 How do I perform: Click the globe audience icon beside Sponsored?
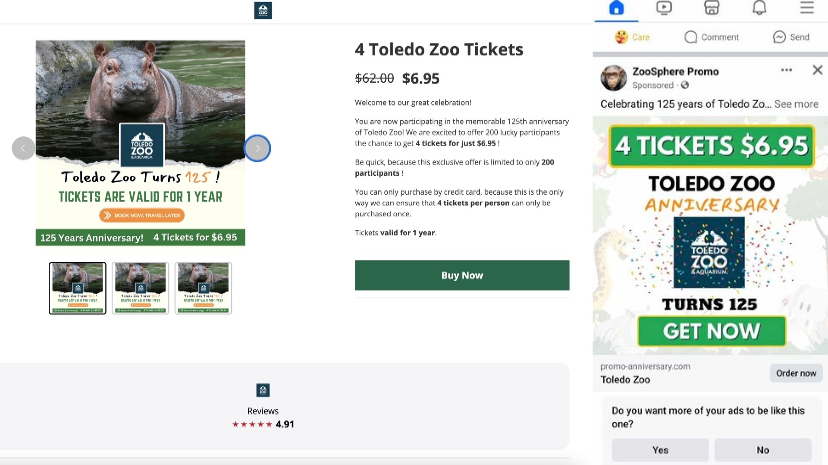684,85
